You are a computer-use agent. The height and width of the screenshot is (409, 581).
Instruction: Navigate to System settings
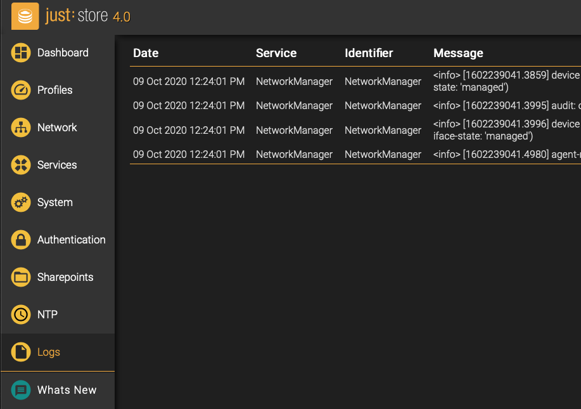[55, 202]
